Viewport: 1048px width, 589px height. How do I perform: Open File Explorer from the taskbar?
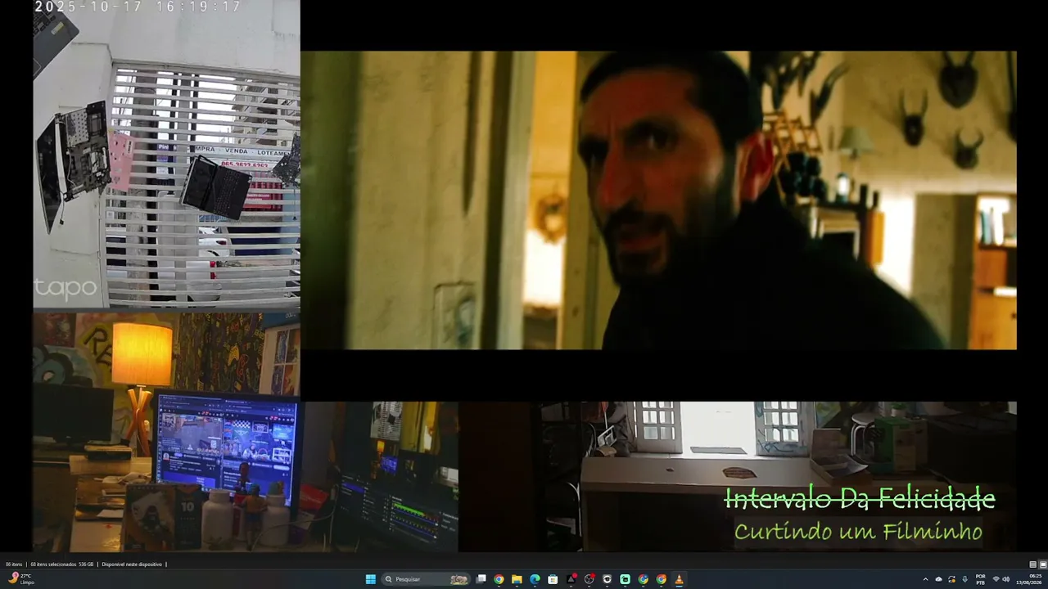[x=517, y=579]
